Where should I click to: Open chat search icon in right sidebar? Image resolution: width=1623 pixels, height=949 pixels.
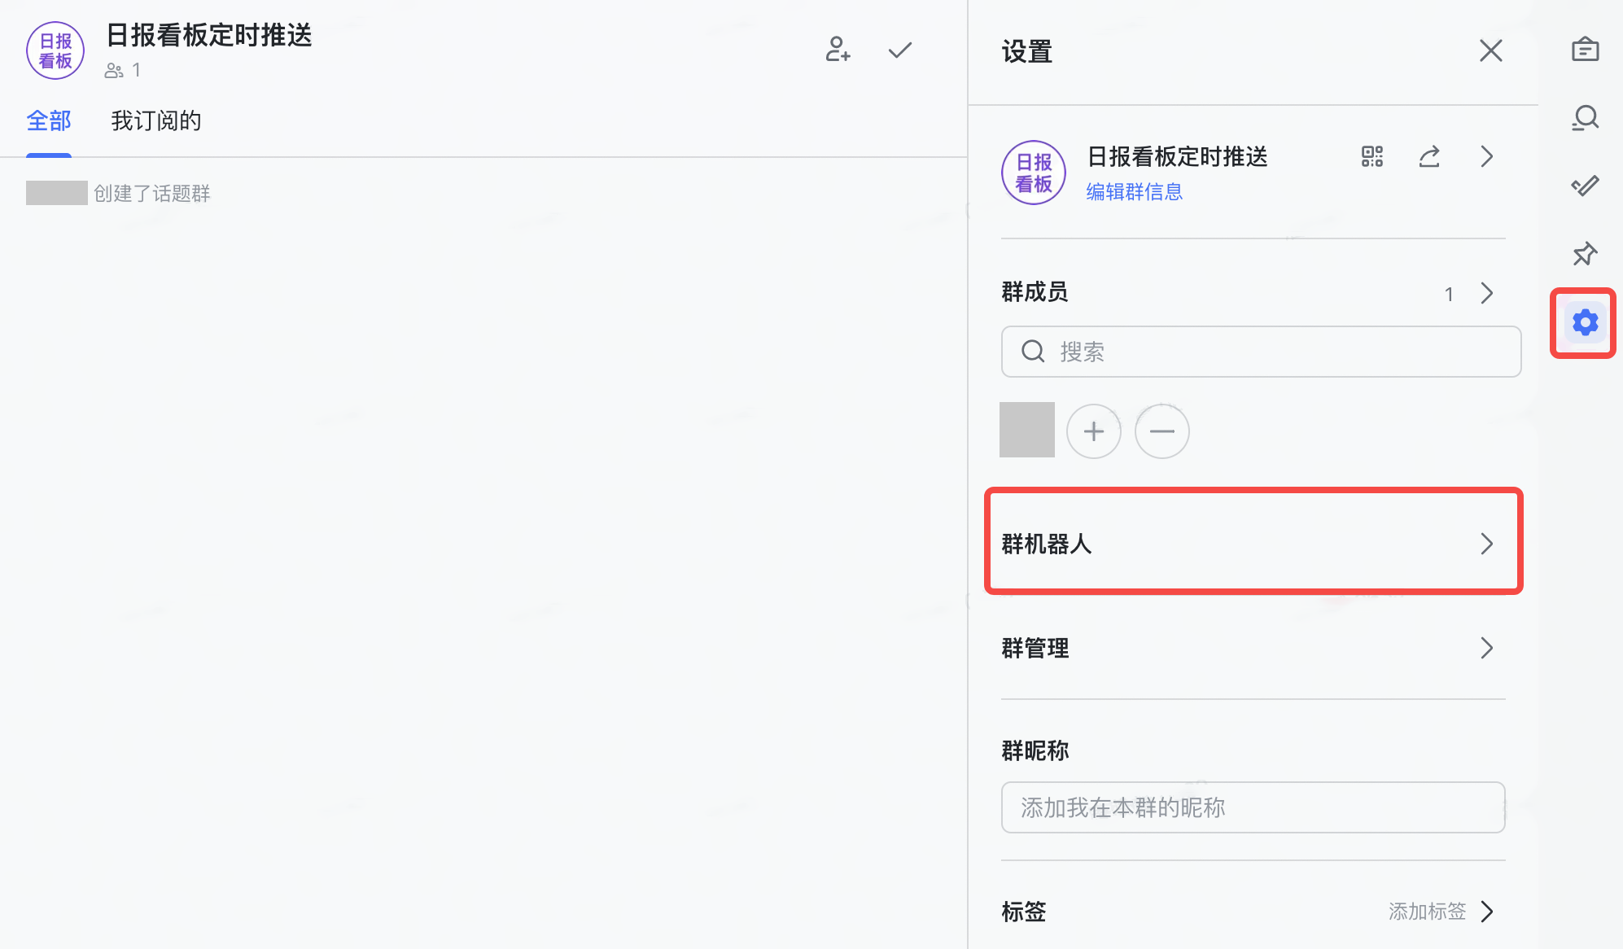tap(1585, 118)
